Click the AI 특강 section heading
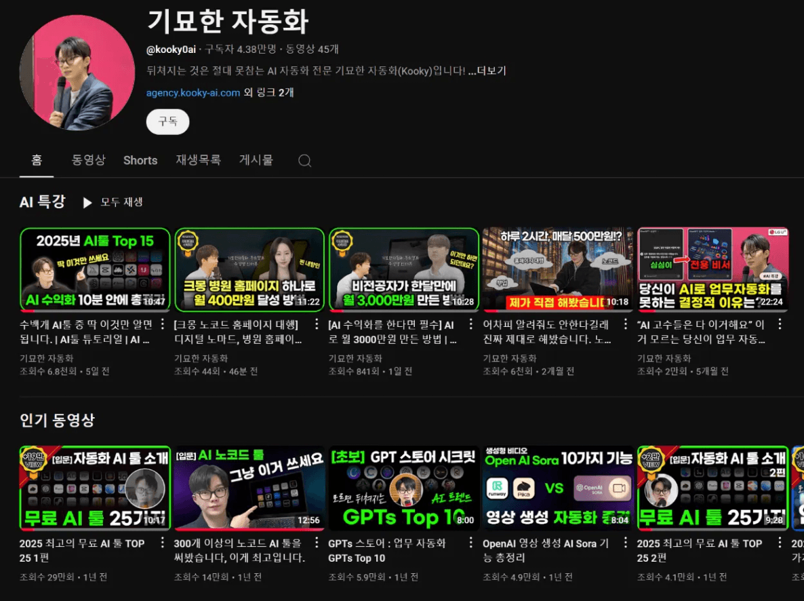This screenshot has width=804, height=601. [x=43, y=202]
